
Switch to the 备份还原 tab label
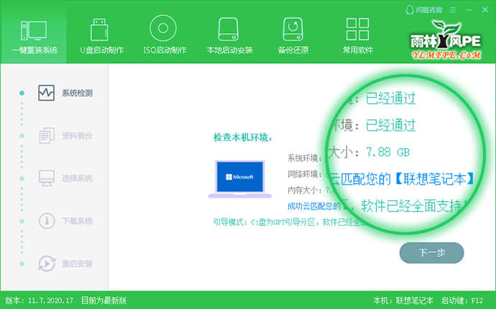tap(293, 50)
